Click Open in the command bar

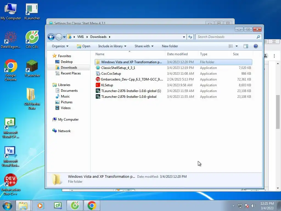83,46
